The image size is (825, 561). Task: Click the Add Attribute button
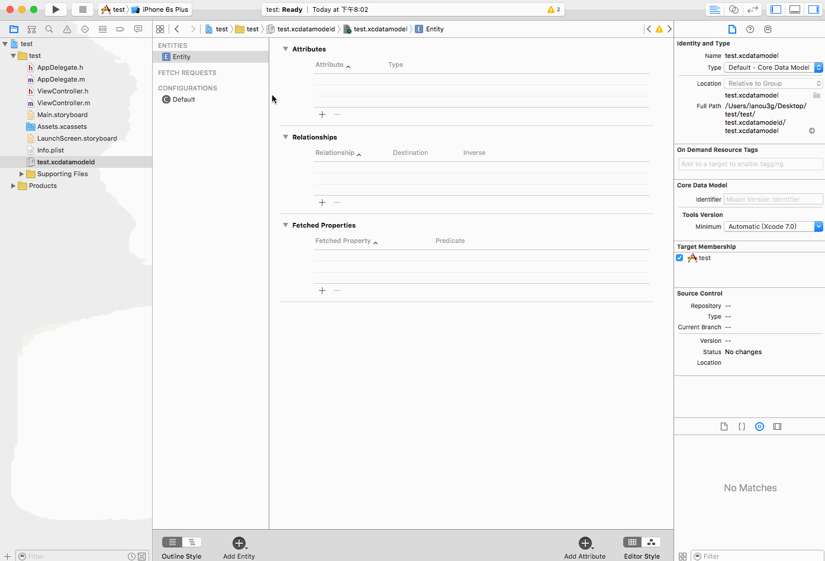tap(585, 548)
